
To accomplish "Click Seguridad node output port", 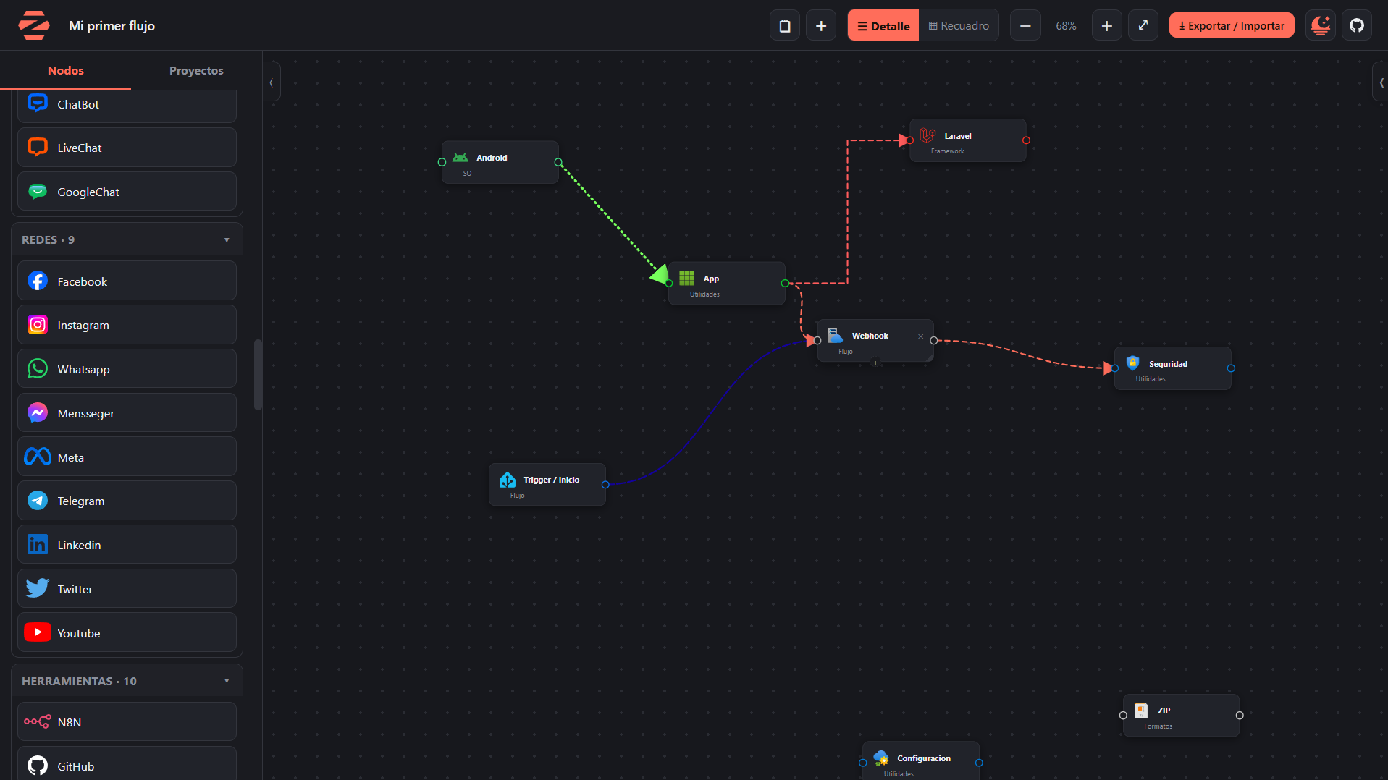I will tap(1231, 368).
